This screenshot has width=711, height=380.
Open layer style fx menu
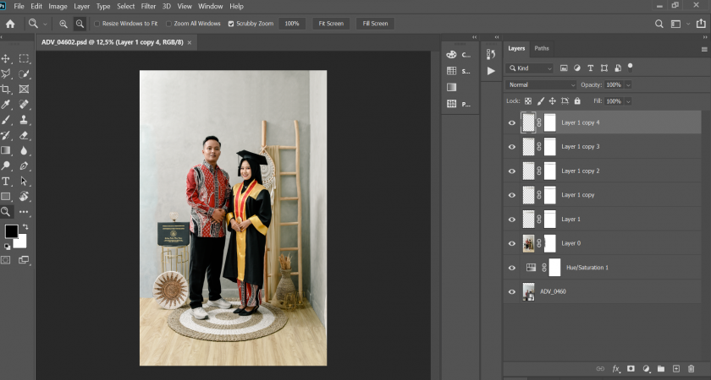[x=616, y=369]
